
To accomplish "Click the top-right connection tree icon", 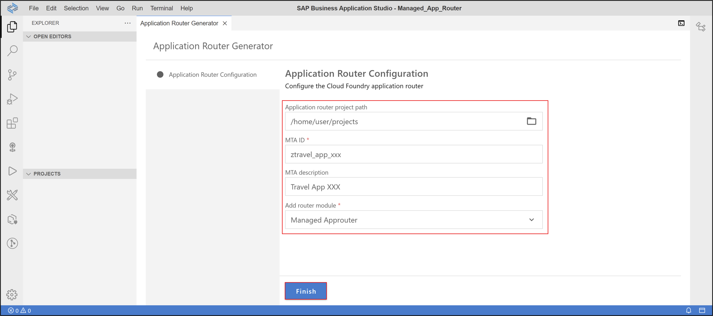I will (701, 27).
